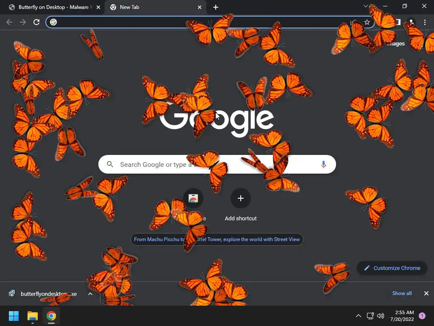Click the Add shortcut plus tile
This screenshot has width=434, height=326.
point(241,198)
